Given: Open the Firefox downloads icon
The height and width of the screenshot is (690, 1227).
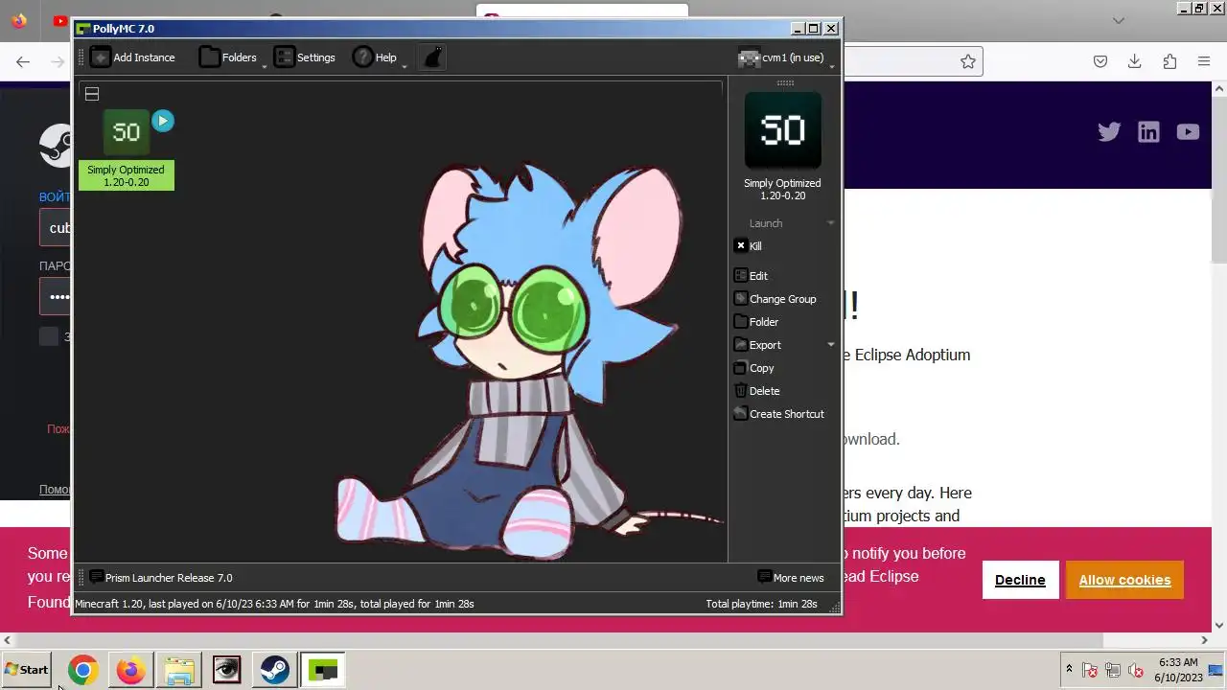Looking at the screenshot, I should pyautogui.click(x=1134, y=61).
